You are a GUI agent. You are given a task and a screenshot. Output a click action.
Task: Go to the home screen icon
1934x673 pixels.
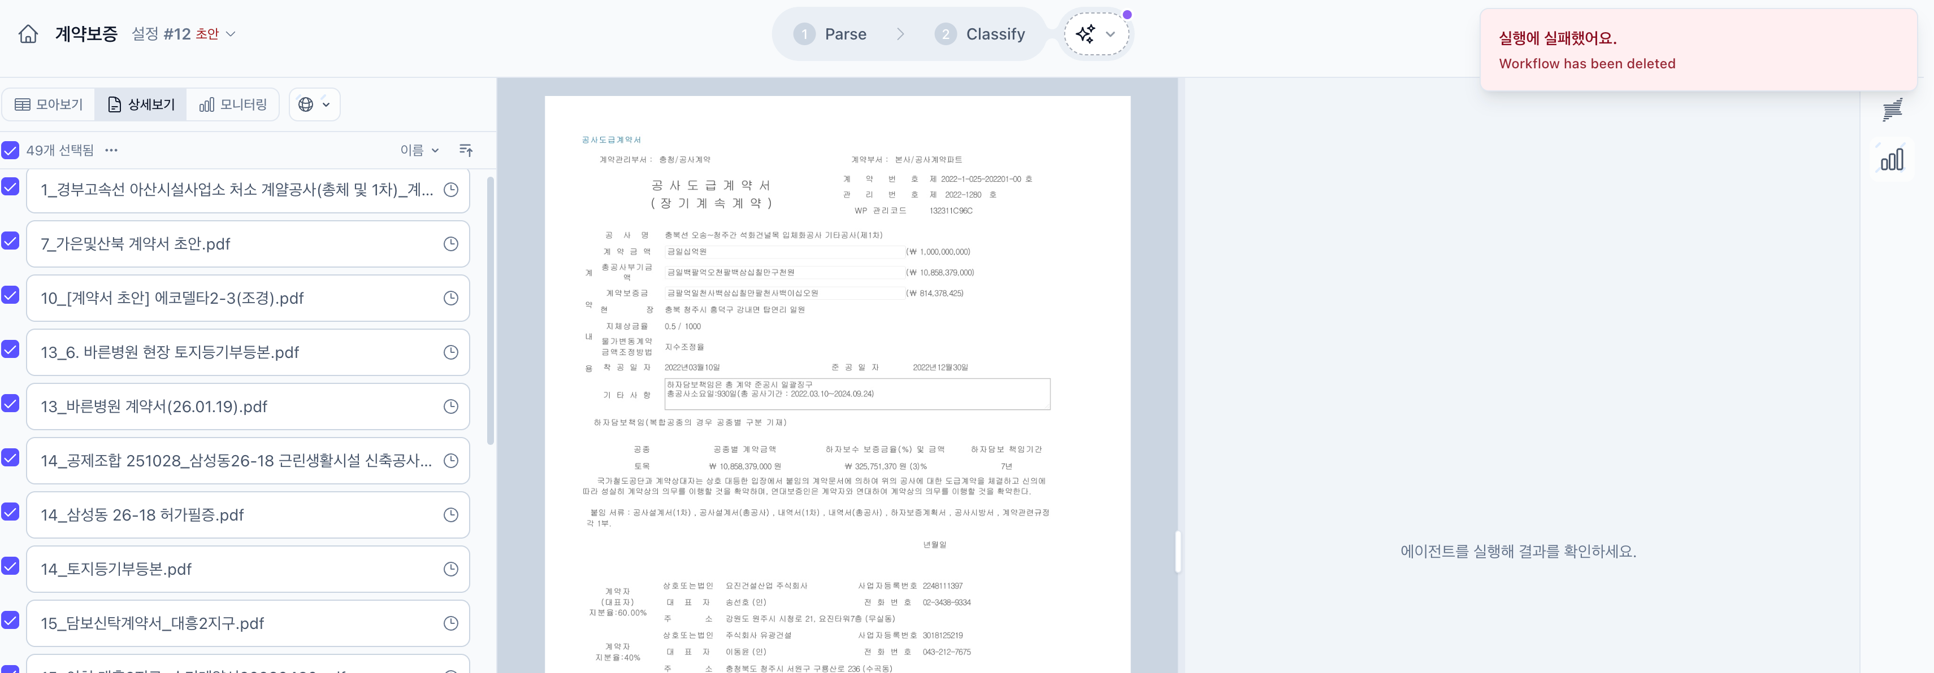point(28,34)
